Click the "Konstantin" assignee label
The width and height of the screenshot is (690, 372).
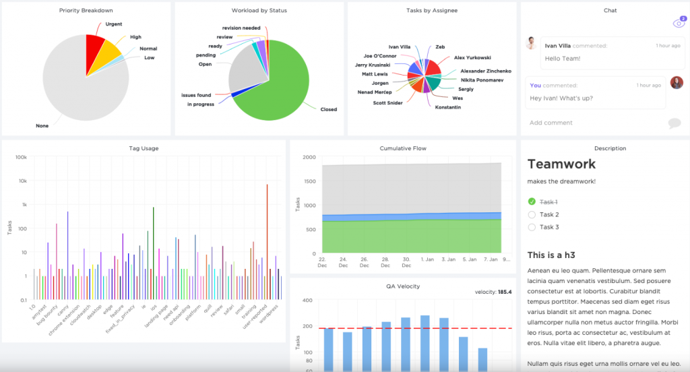[448, 107]
